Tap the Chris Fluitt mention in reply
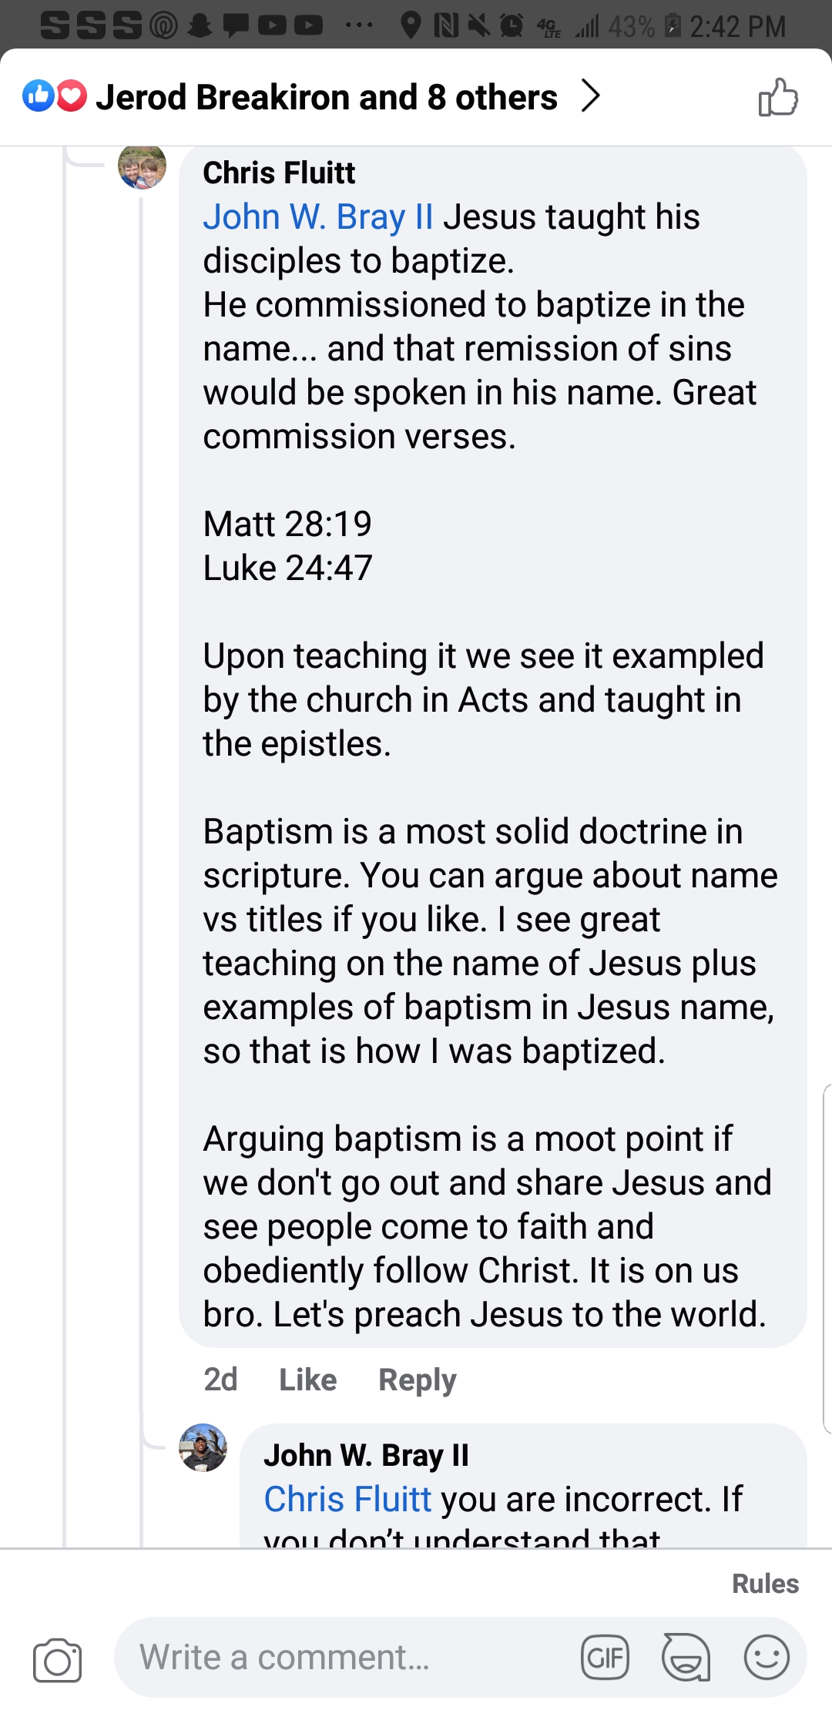The image size is (832, 1710). 347,1499
